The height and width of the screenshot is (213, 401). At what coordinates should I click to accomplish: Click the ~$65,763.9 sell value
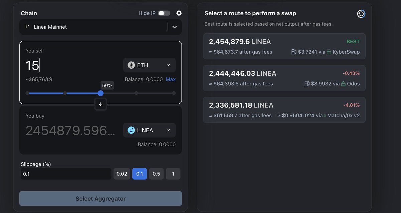[x=39, y=79]
